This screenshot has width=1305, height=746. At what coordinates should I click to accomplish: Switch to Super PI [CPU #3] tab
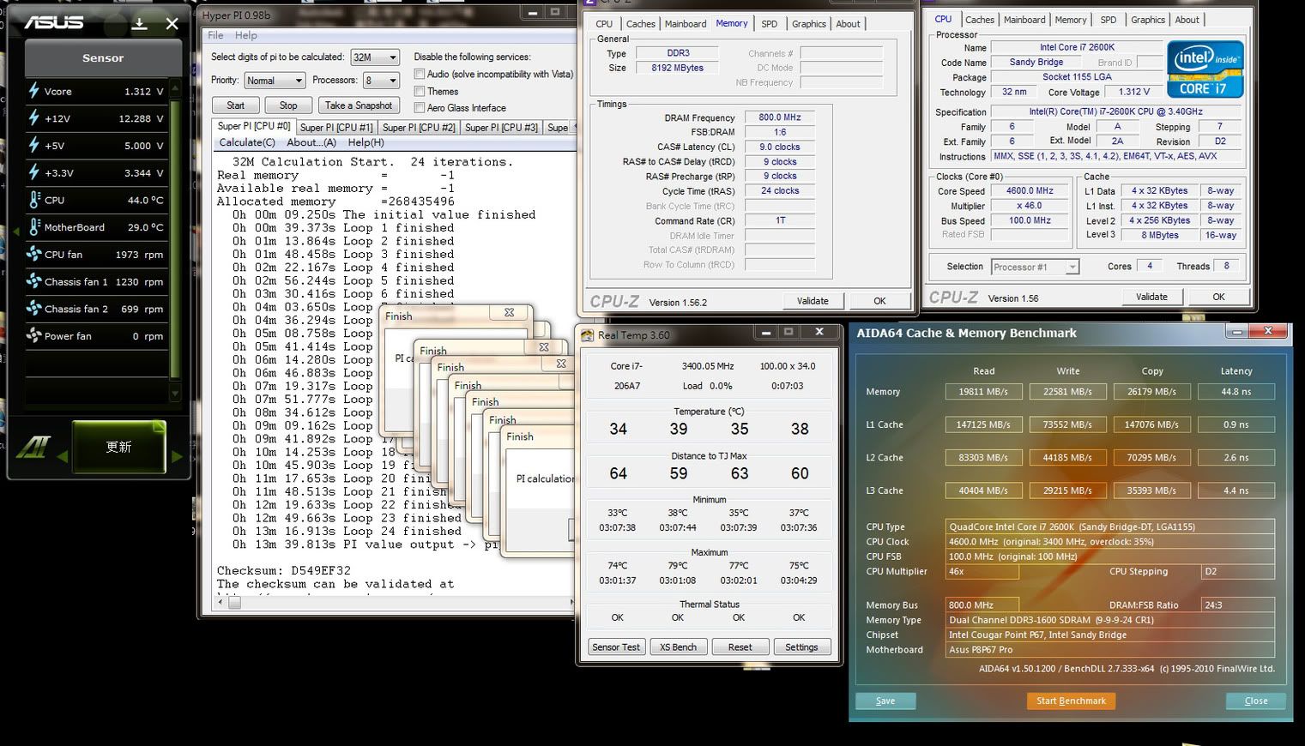(x=501, y=128)
